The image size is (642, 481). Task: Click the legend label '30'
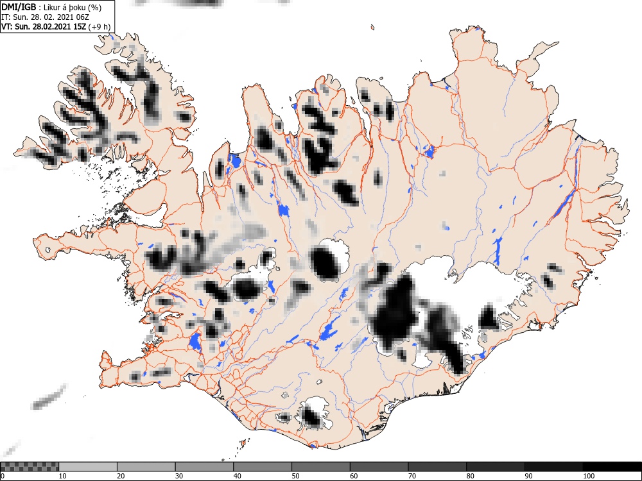click(x=179, y=476)
